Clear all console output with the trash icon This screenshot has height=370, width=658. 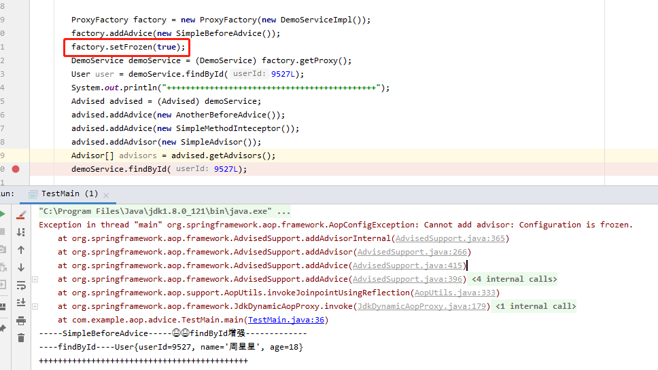[x=21, y=337]
